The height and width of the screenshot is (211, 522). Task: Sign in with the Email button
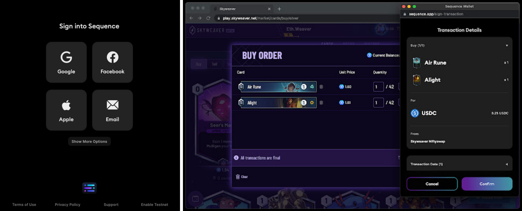click(x=112, y=110)
